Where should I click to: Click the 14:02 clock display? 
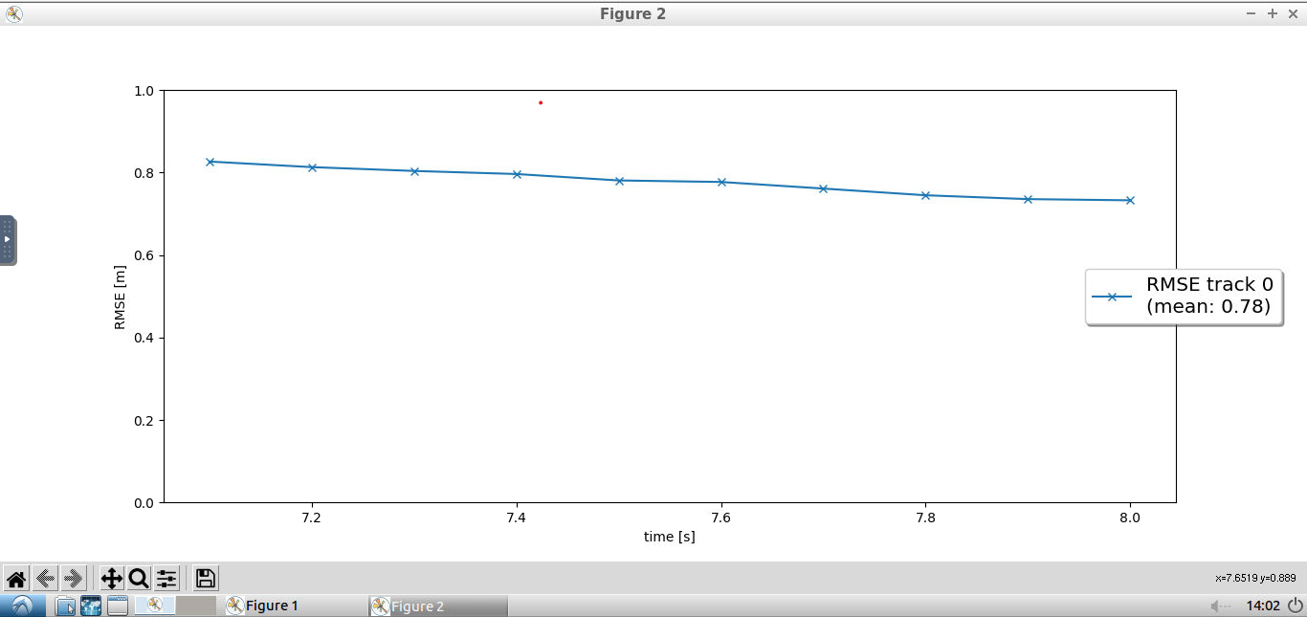coord(1264,606)
